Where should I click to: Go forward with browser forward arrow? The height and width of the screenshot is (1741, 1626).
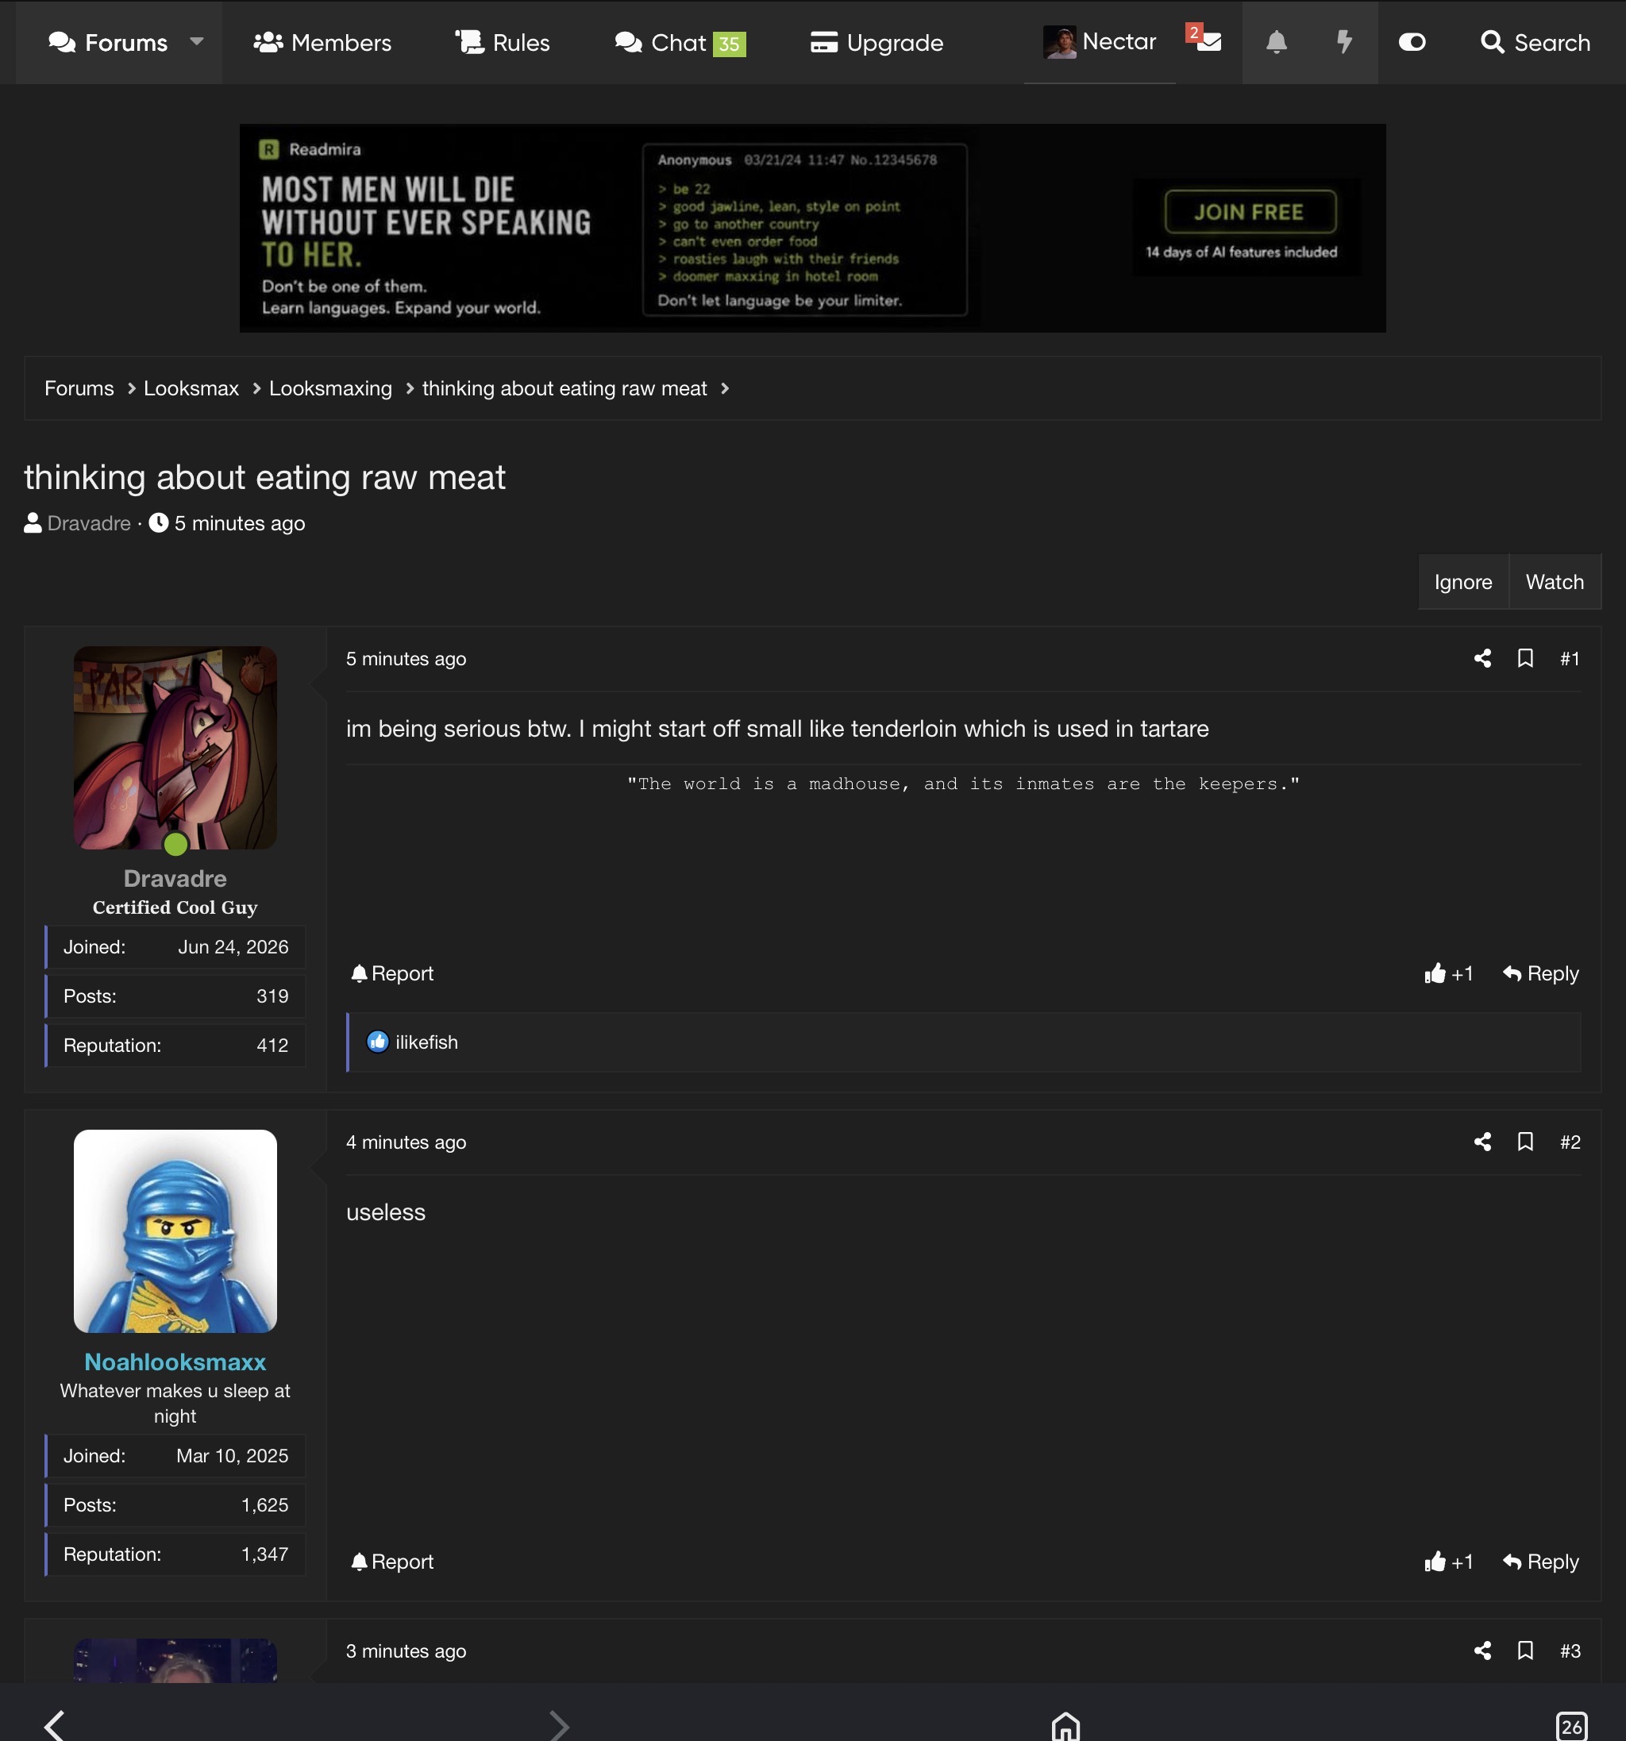coord(560,1725)
